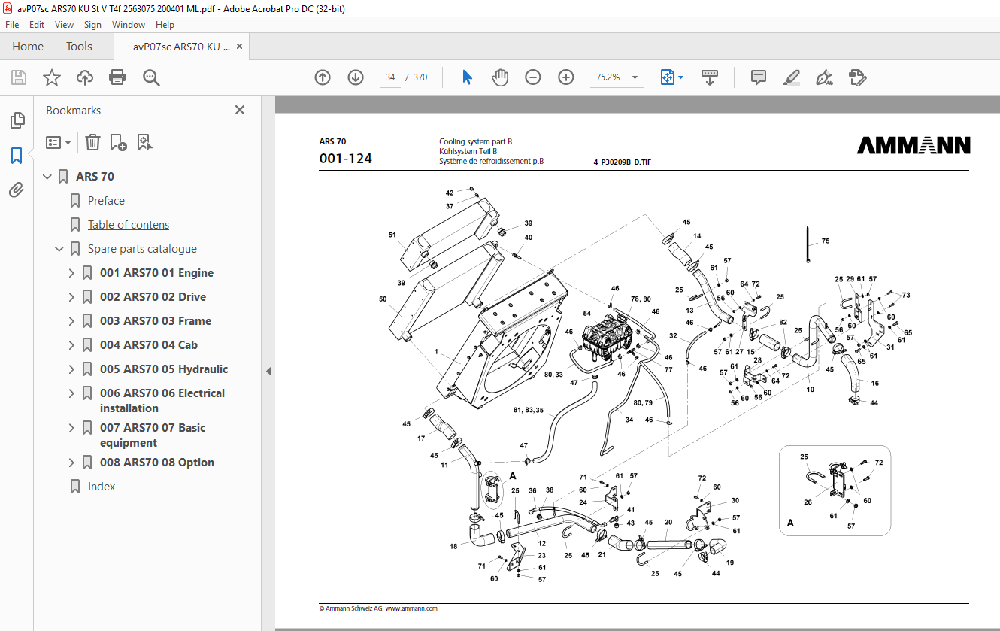Select the avP07sc ARS70 document tab
Viewport: 1000px width, 631px height.
(181, 47)
